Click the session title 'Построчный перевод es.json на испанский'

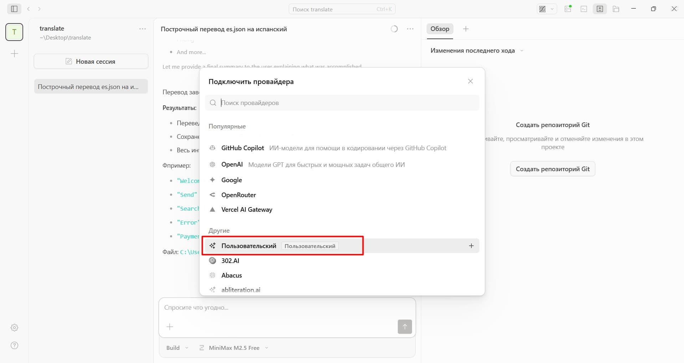coord(224,29)
